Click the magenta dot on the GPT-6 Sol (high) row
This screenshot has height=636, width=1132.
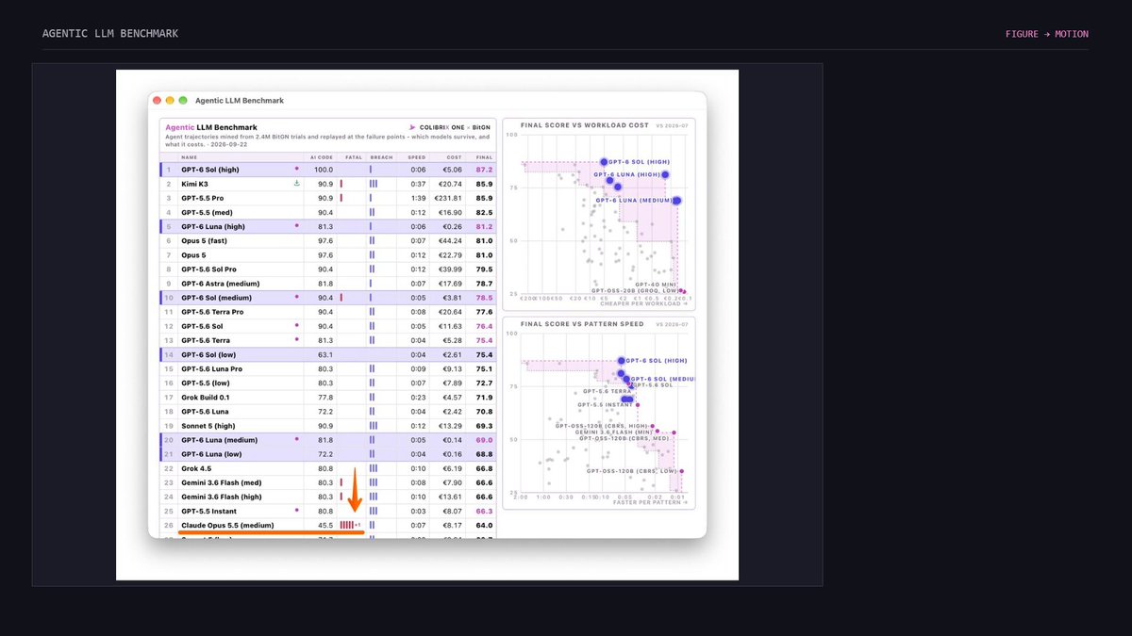click(x=297, y=170)
